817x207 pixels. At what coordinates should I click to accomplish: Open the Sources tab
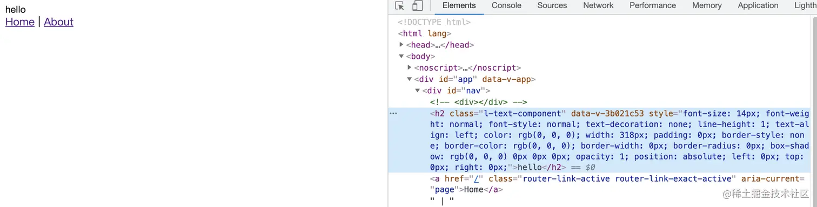[552, 5]
